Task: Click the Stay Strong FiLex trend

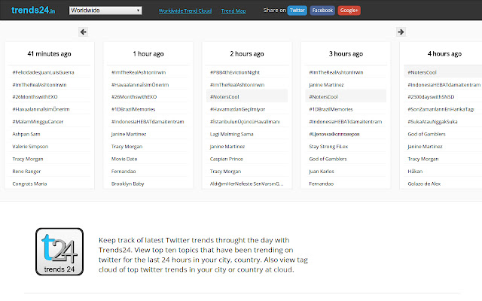Action: pos(329,146)
